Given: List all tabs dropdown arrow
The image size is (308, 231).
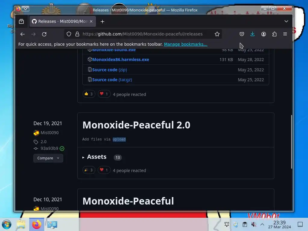Looking at the screenshot, I should point(286,21).
